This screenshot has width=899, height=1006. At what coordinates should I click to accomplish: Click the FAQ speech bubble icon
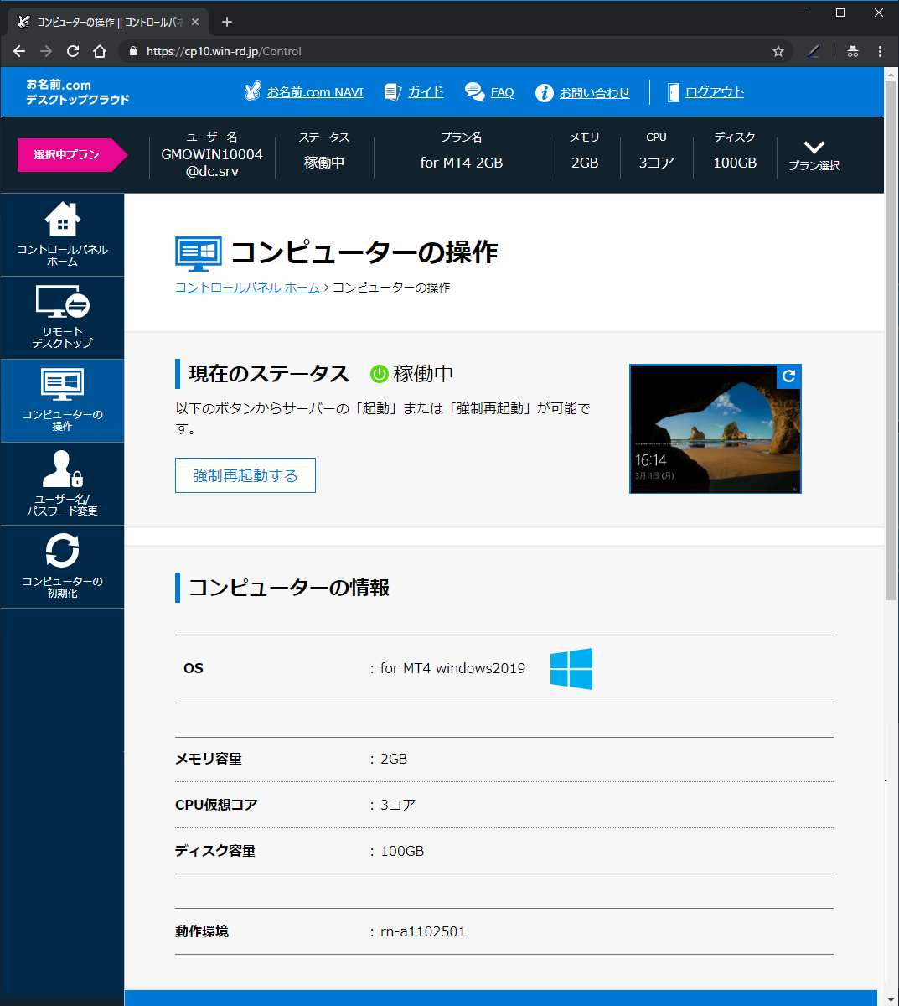[475, 91]
